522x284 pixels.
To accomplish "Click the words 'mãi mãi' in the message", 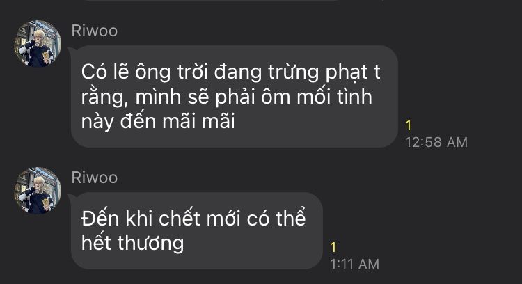I will point(199,121).
